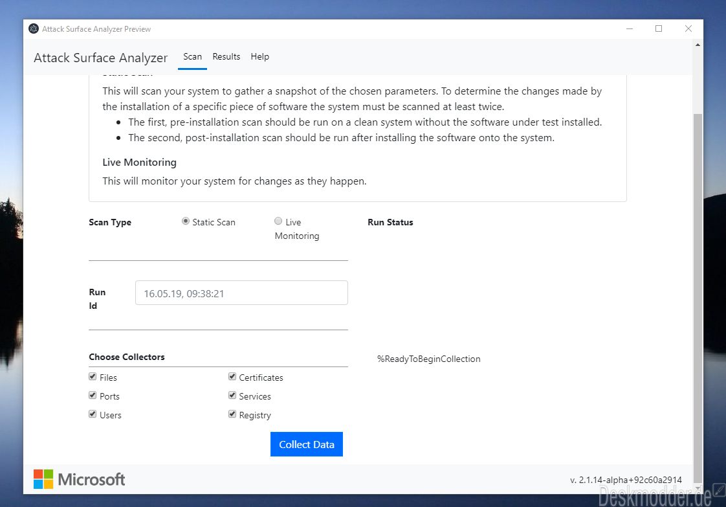Minimize the Attack Surface Analyzer window
726x507 pixels.
tap(629, 28)
